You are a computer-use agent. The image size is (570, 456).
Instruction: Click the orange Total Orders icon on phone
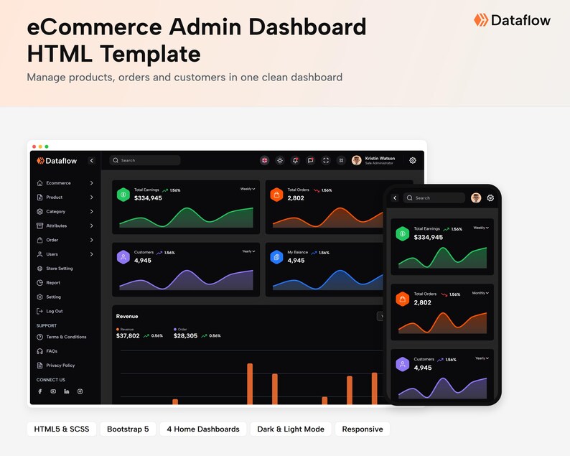(403, 299)
